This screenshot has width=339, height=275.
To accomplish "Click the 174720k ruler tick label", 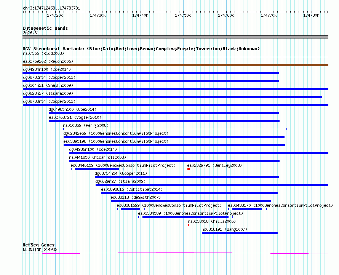I will point(55,15).
